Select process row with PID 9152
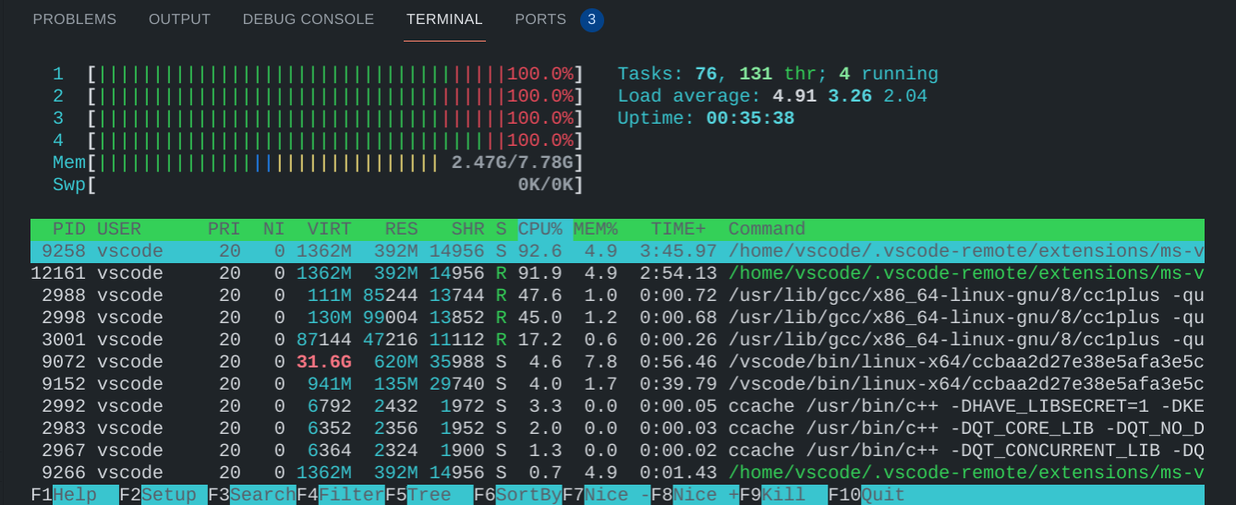 [617, 384]
